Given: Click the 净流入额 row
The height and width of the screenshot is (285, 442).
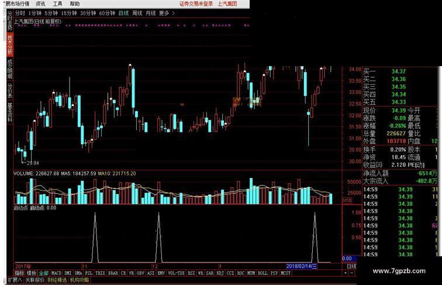Looking at the screenshot, I should tap(400, 173).
